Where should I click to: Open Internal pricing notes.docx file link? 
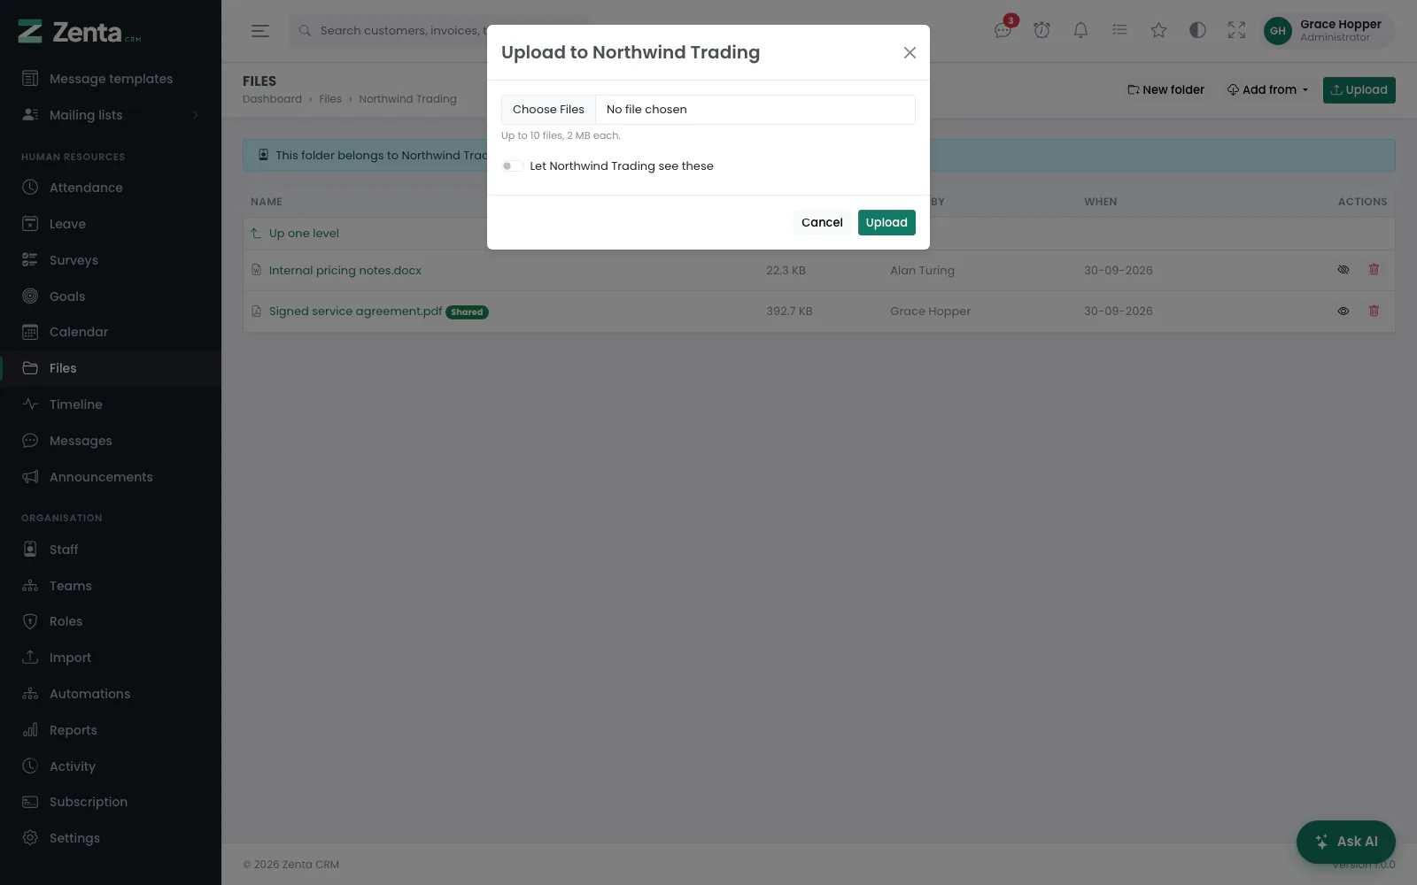[x=345, y=271]
